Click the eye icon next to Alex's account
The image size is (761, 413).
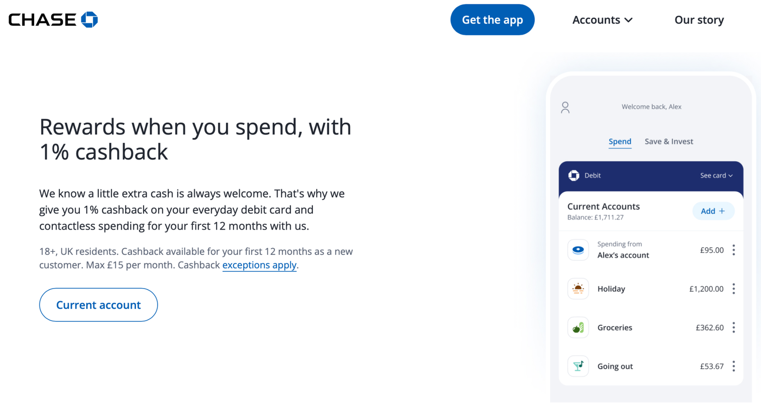(577, 250)
